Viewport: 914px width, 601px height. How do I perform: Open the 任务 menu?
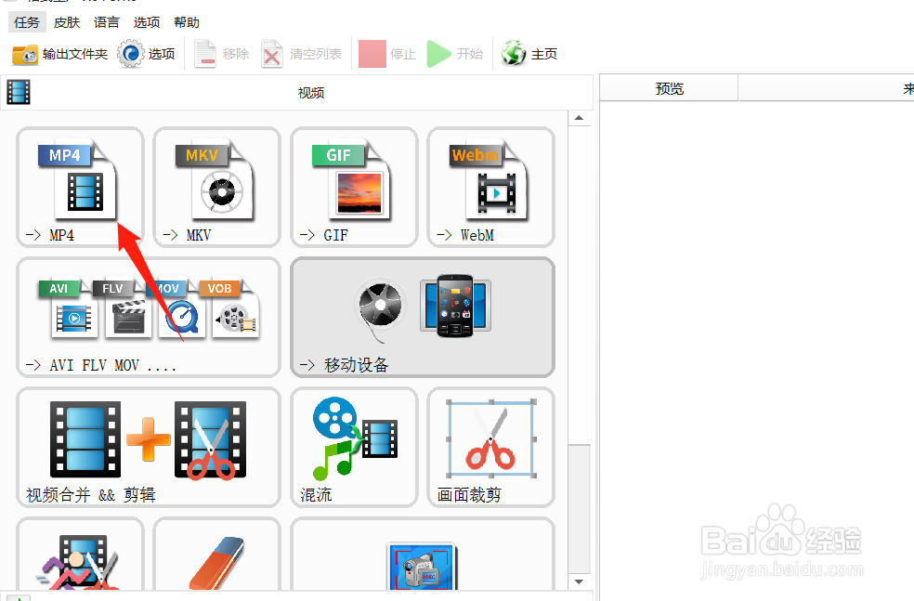[27, 22]
